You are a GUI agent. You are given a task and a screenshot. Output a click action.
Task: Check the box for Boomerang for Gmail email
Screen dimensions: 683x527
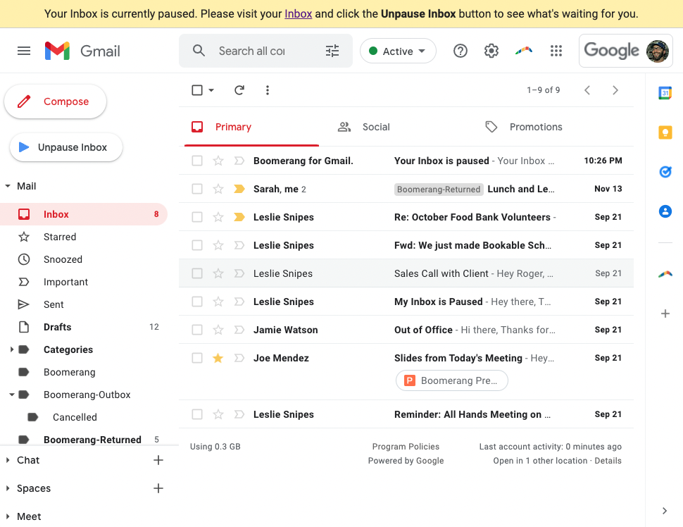pyautogui.click(x=197, y=161)
